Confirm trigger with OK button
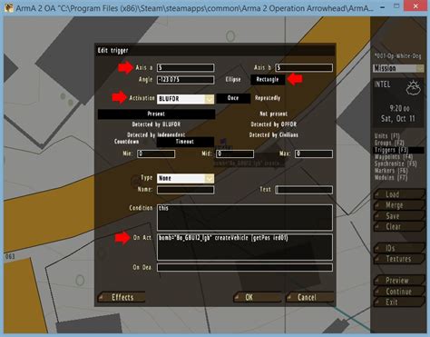Viewport: 430px width, 337px height. click(x=258, y=297)
